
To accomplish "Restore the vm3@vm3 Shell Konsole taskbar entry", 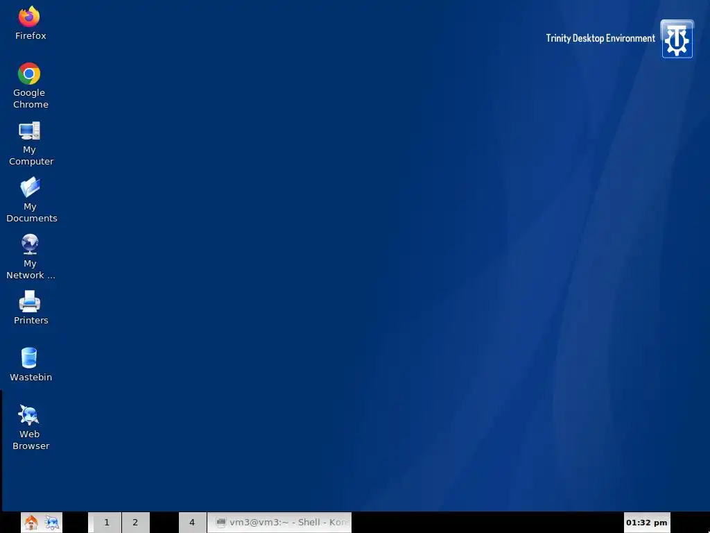I will (x=279, y=523).
